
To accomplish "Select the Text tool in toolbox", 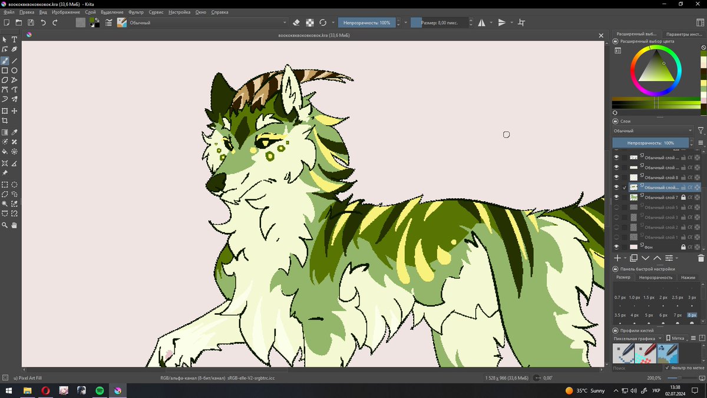I will pos(15,40).
